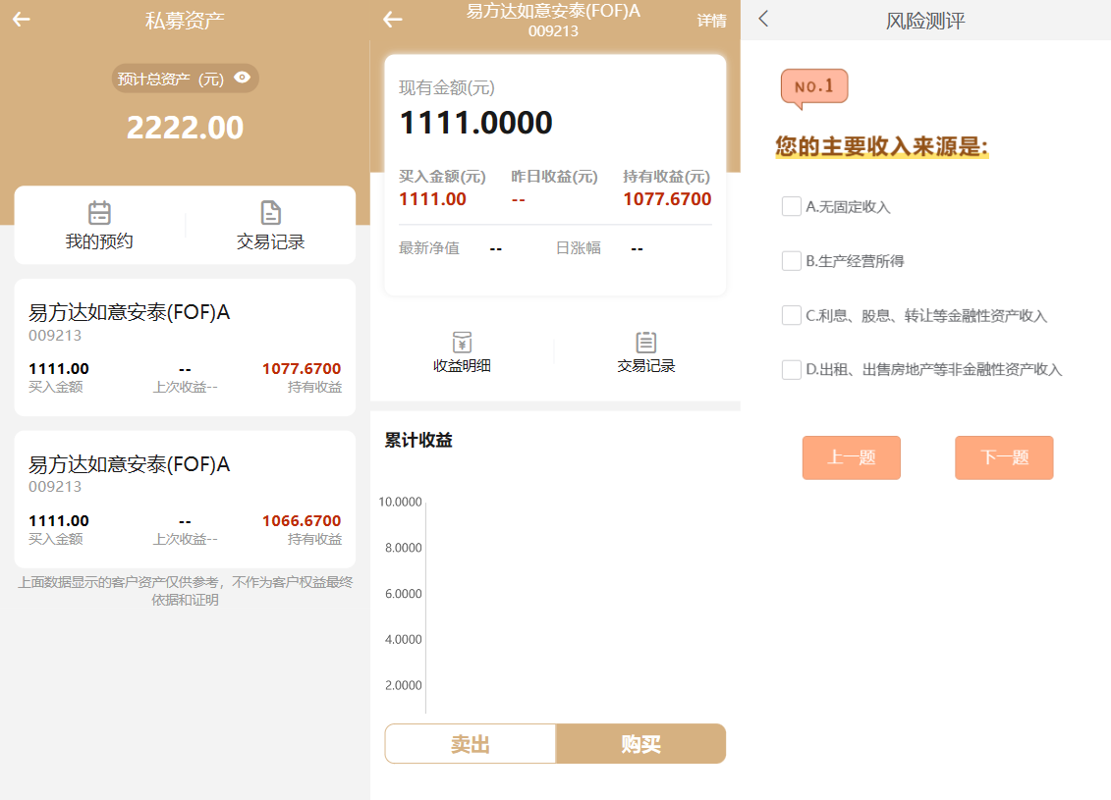Check option A.无固定收入
Image resolution: width=1111 pixels, height=800 pixels.
click(x=792, y=206)
